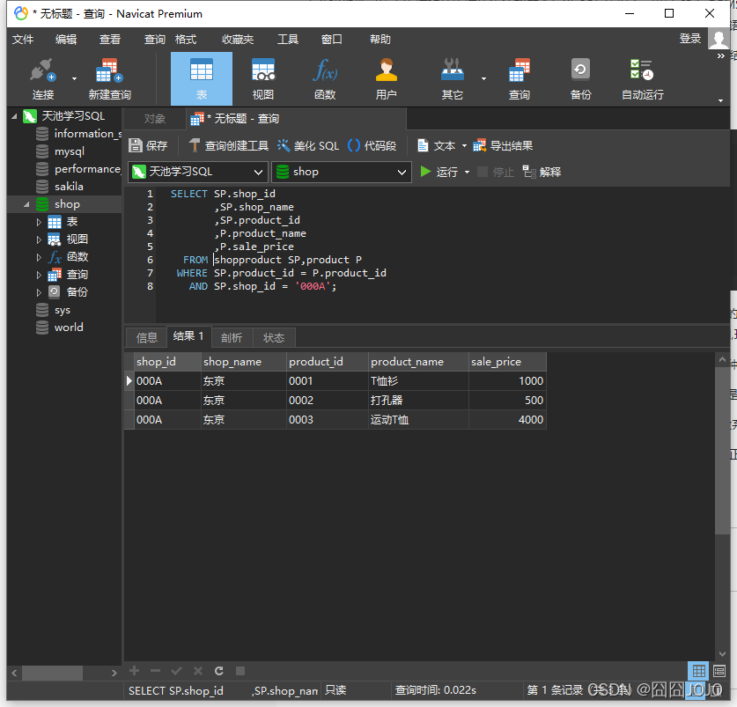Open the 工具 menu
Viewport: 737px width, 707px height.
tap(288, 40)
